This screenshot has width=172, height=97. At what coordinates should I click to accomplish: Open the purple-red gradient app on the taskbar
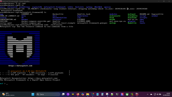(122, 94)
